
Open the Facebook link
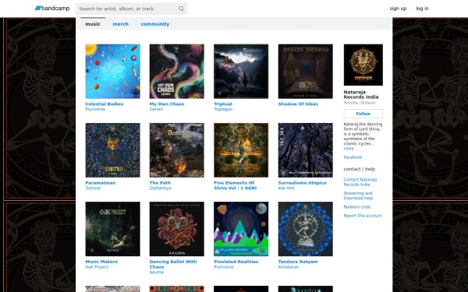[x=353, y=157]
